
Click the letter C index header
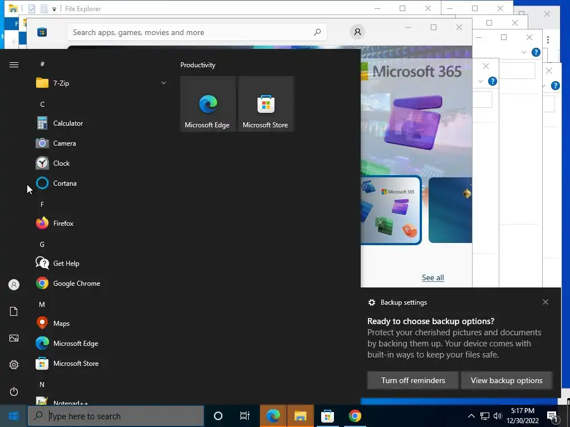click(42, 104)
